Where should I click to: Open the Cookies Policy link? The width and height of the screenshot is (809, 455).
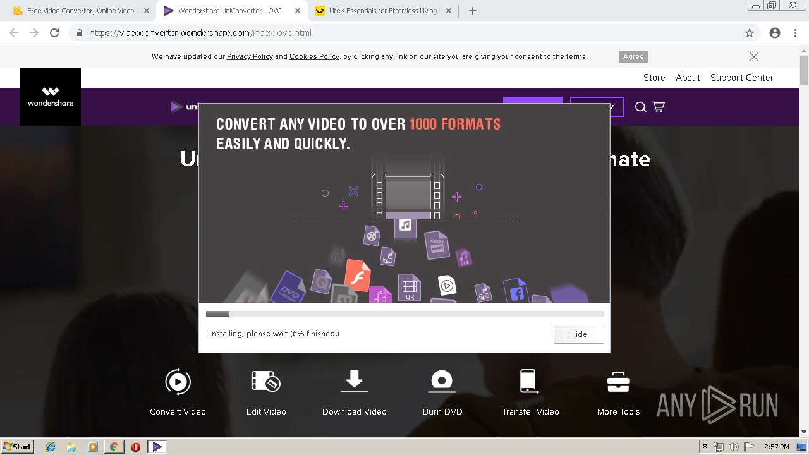click(x=314, y=56)
